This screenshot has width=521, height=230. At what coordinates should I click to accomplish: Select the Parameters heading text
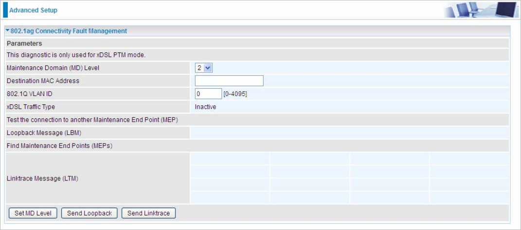[25, 43]
